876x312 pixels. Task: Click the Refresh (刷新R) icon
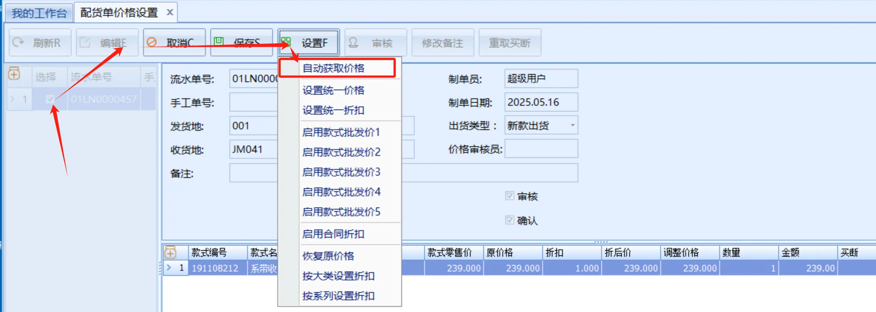coord(18,43)
